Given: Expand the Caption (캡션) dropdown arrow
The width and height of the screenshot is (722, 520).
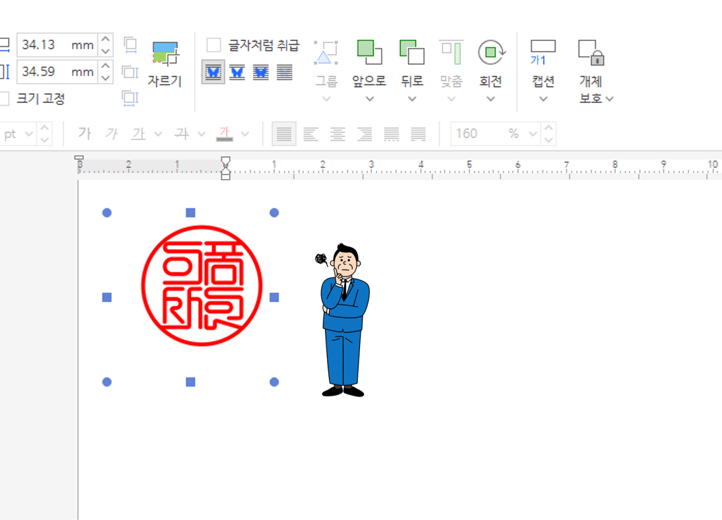Looking at the screenshot, I should point(544,98).
